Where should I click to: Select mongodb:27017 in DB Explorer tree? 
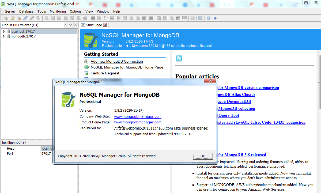(x=23, y=36)
